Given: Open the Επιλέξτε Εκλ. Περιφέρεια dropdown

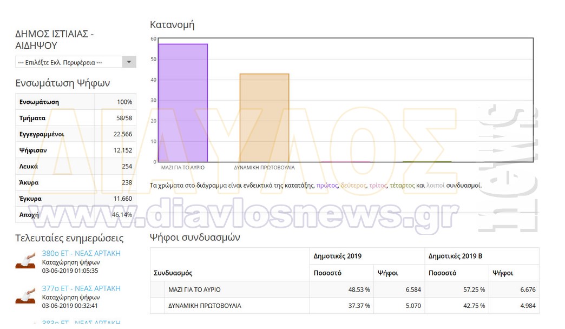Looking at the screenshot, I should tap(75, 62).
